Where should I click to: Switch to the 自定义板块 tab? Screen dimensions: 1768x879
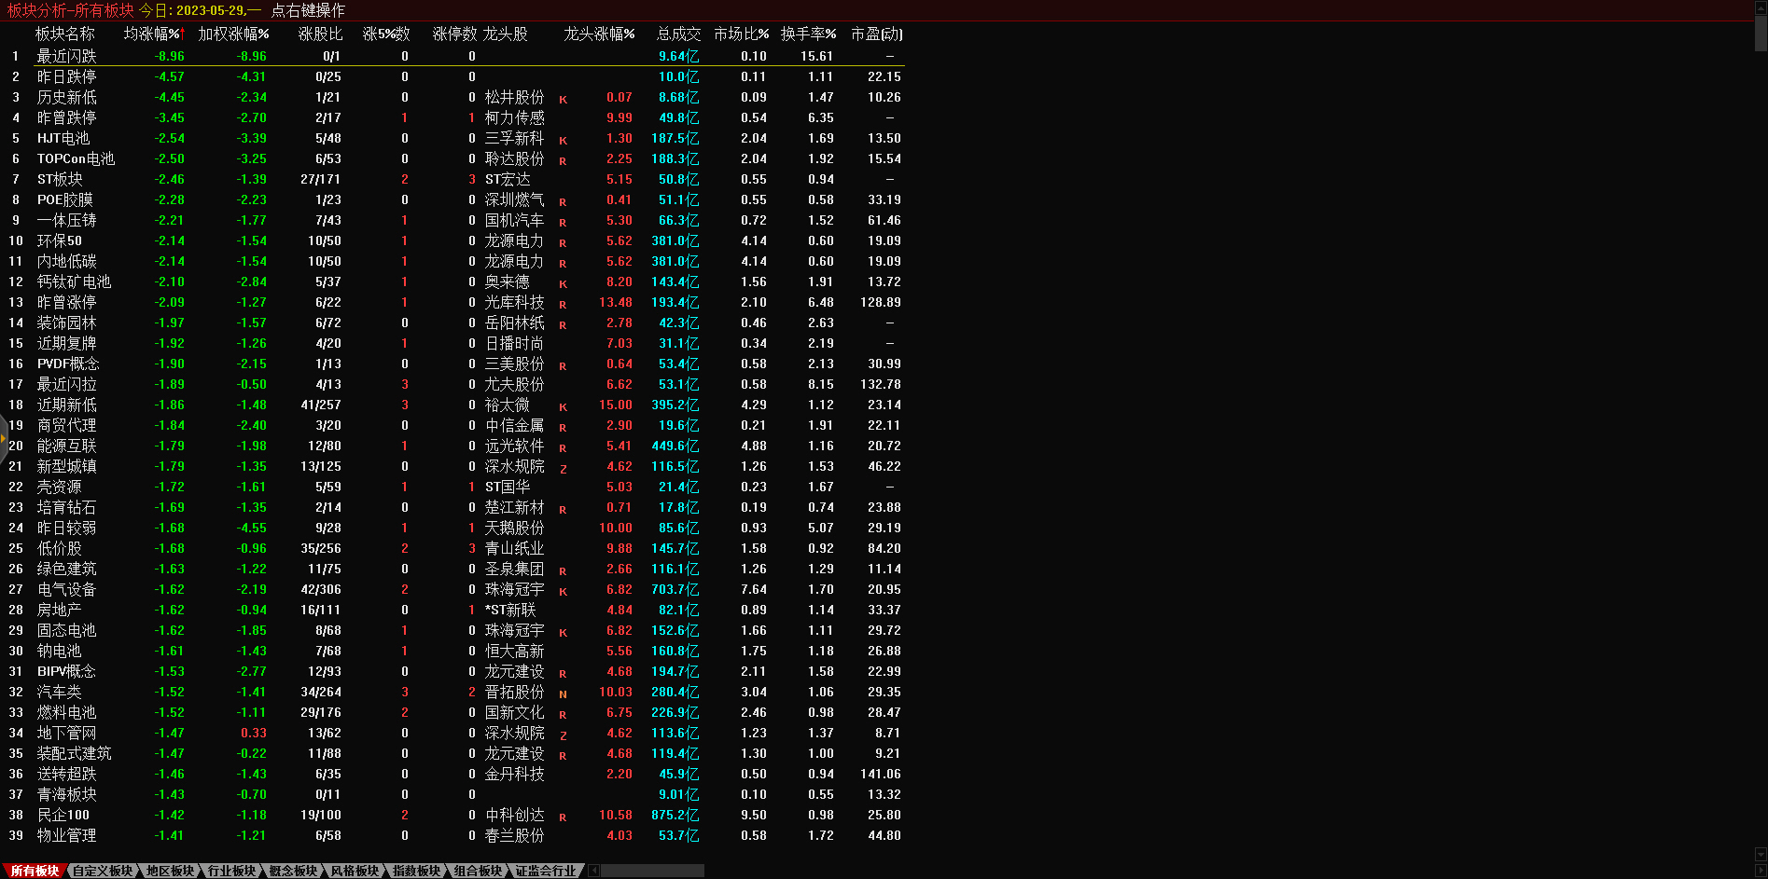[103, 871]
